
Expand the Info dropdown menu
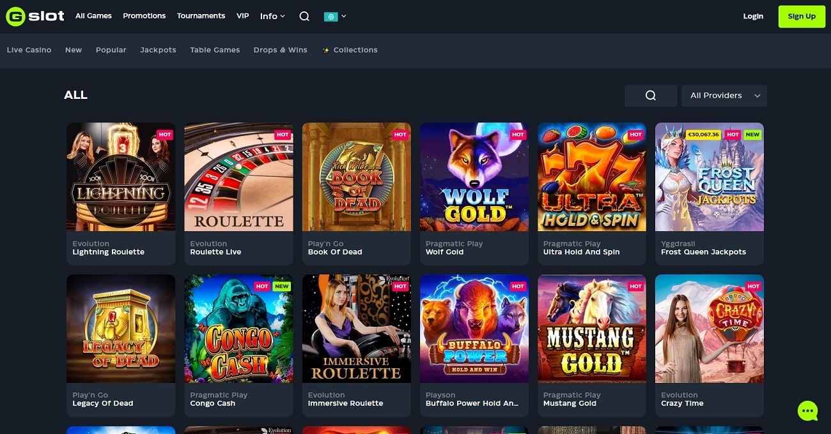click(x=272, y=16)
